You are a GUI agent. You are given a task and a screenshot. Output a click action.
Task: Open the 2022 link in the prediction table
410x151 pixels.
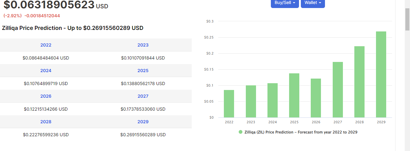[46, 45]
